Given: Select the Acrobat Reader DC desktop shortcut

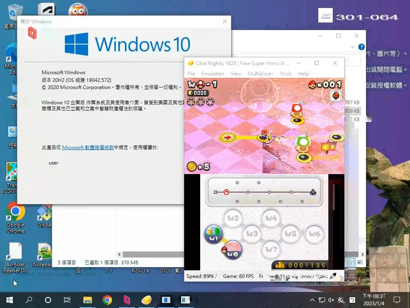Looking at the screenshot, I should [x=16, y=258].
